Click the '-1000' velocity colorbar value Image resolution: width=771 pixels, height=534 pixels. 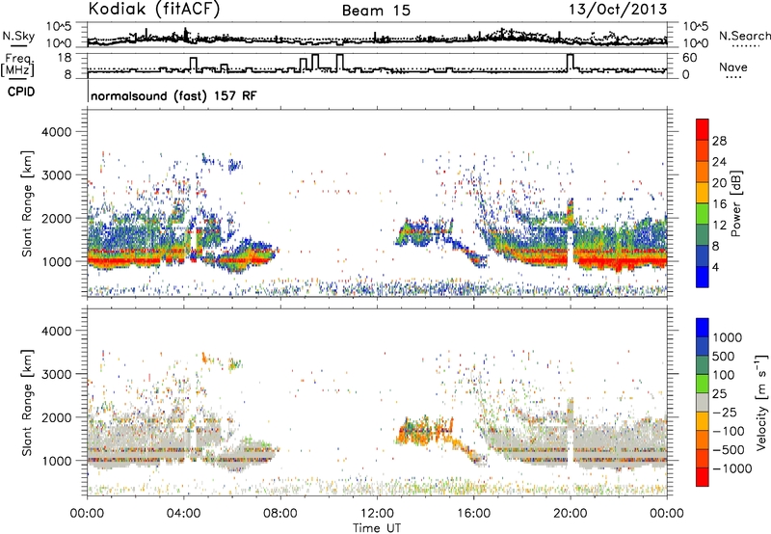pyautogui.click(x=732, y=468)
